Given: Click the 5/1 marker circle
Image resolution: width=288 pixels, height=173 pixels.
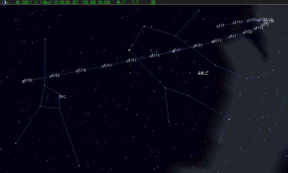Looking at the screenshot, I should coord(174,51).
